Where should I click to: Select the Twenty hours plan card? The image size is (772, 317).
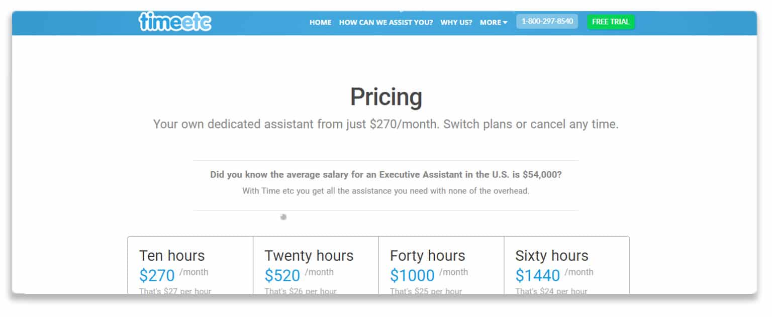click(x=316, y=265)
